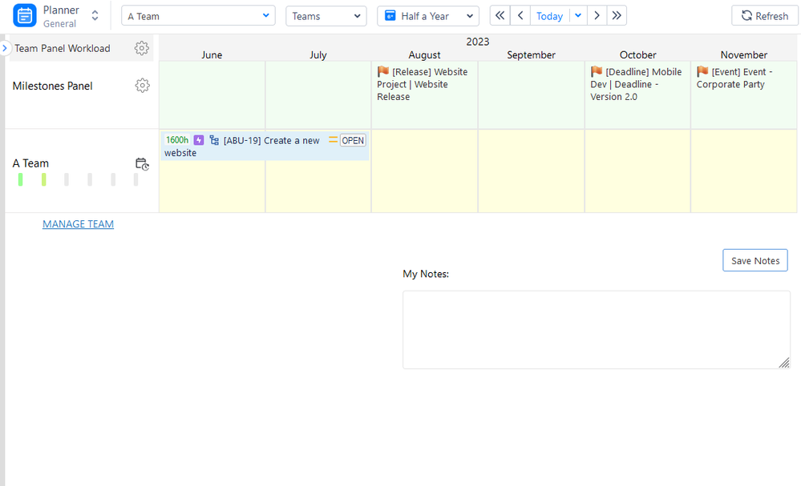Click the June column header
801x486 pixels.
click(212, 55)
